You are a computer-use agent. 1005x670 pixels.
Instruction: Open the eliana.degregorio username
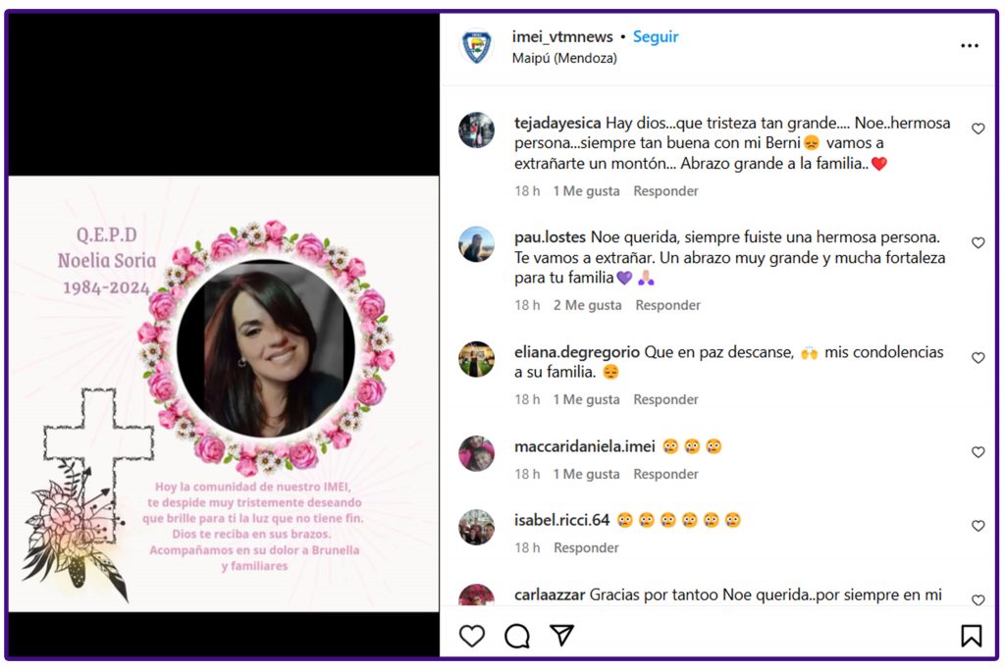pyautogui.click(x=577, y=351)
